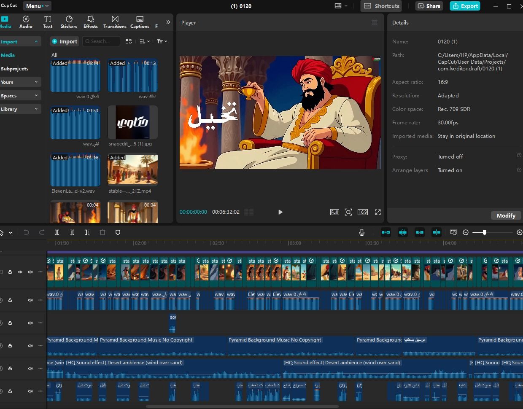The height and width of the screenshot is (409, 523).
Task: Toggle auto snapping
Action: pyautogui.click(x=403, y=232)
